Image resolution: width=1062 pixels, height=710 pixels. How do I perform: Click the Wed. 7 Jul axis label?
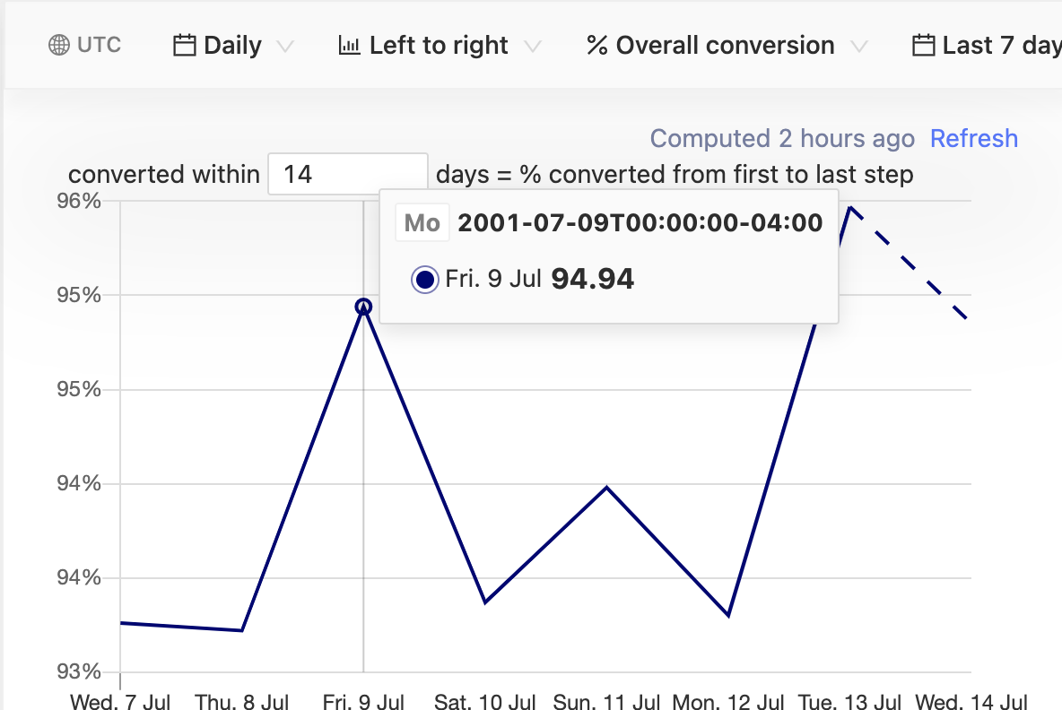[x=120, y=701]
